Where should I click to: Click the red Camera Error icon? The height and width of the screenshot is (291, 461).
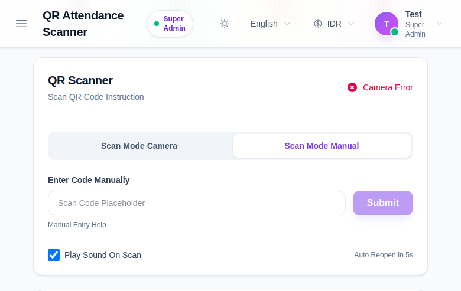tap(352, 87)
